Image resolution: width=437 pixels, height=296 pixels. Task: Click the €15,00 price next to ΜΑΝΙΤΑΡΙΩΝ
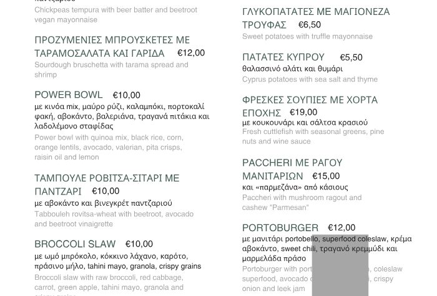(x=326, y=176)
